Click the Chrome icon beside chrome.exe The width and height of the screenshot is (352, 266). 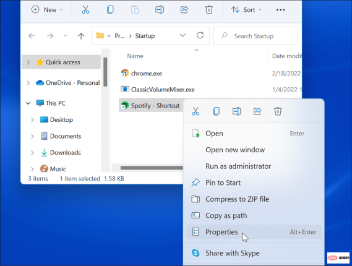124,73
